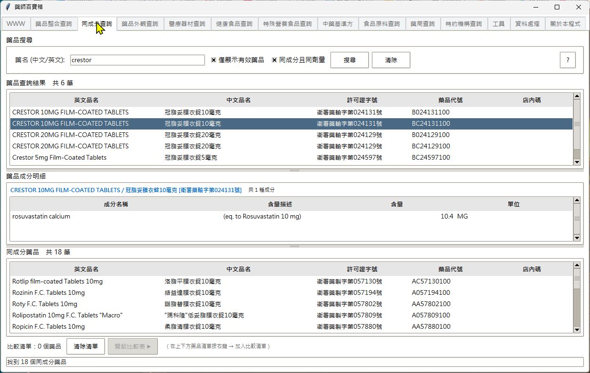The height and width of the screenshot is (373, 590).
Task: Open the 藥局查詢 tab
Action: [423, 24]
